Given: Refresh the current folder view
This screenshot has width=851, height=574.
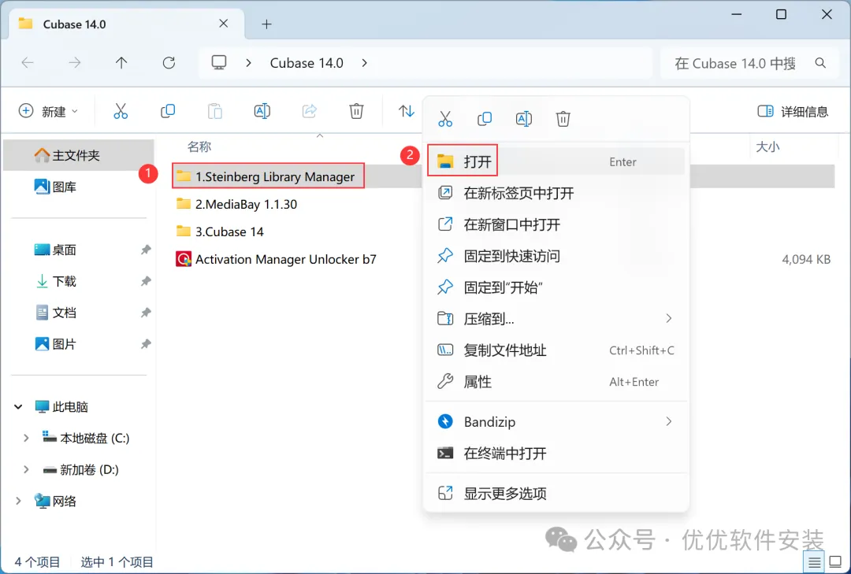Looking at the screenshot, I should [x=169, y=63].
